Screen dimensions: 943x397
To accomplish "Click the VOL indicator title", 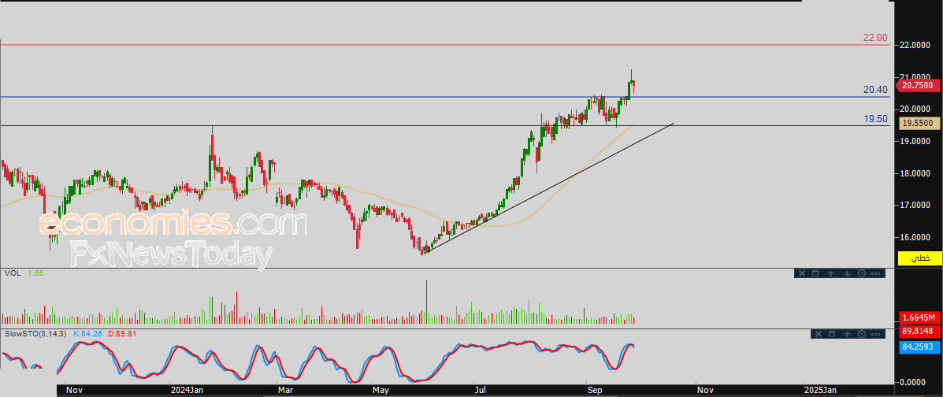I will coord(13,273).
